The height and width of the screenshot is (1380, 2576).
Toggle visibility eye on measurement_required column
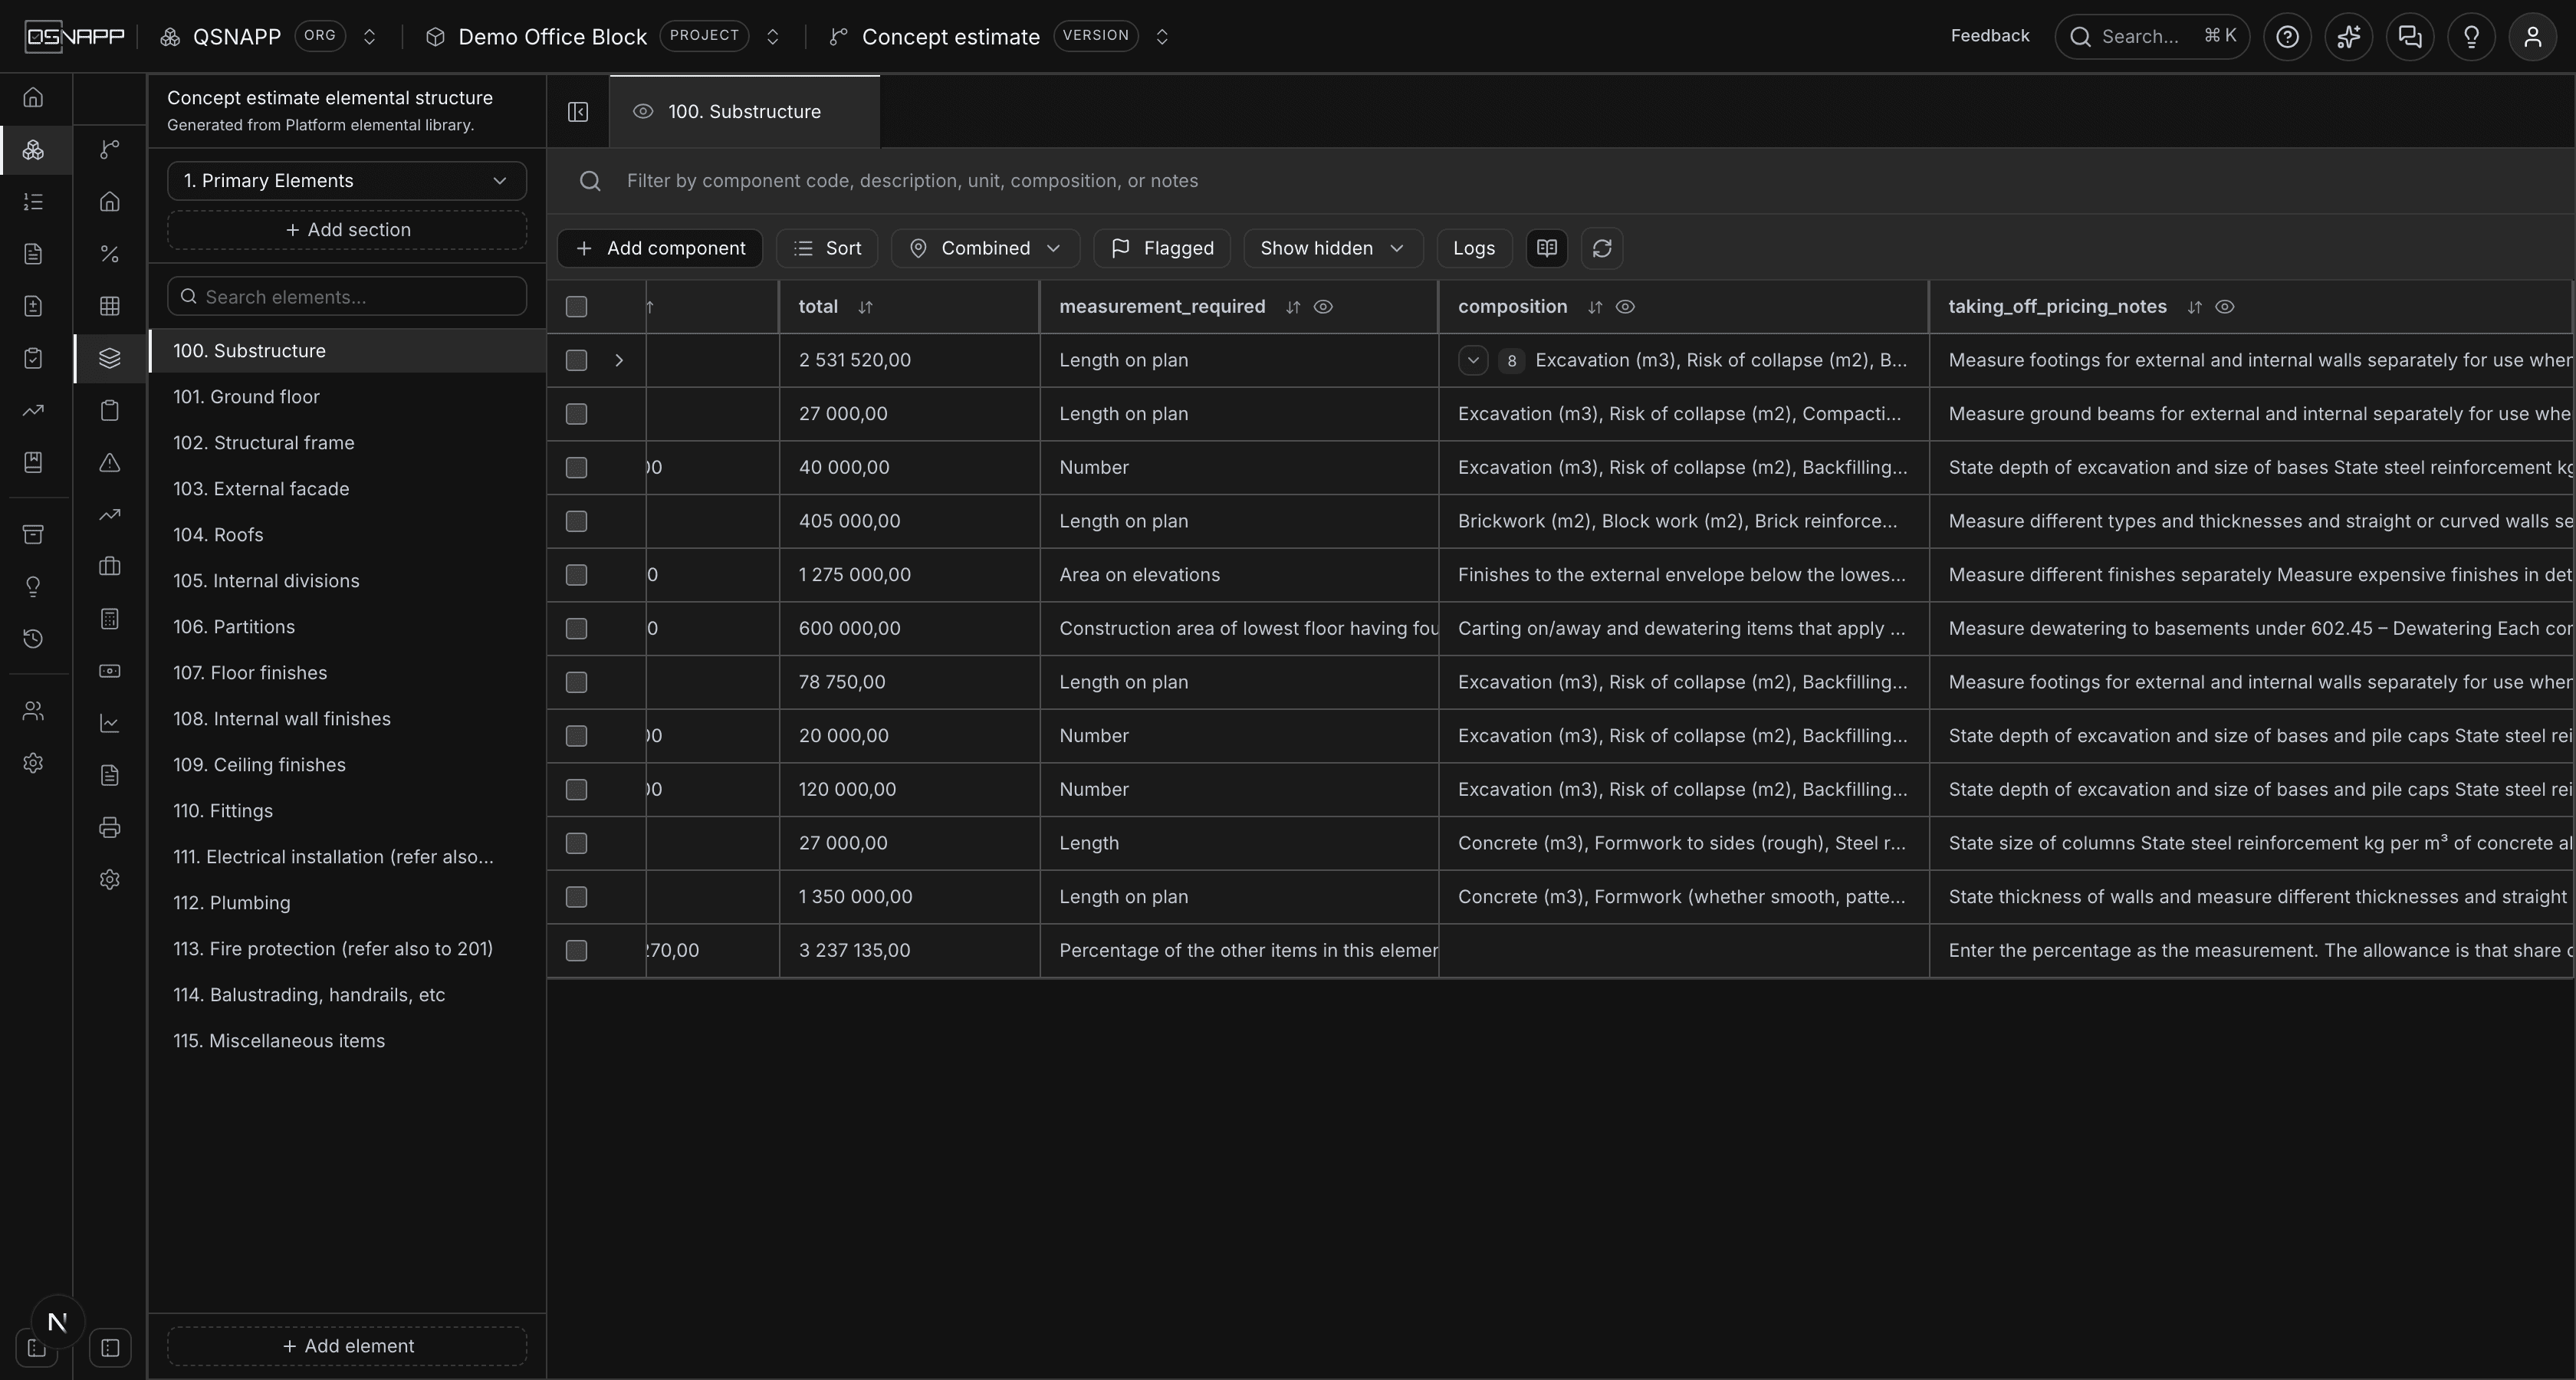point(1323,307)
